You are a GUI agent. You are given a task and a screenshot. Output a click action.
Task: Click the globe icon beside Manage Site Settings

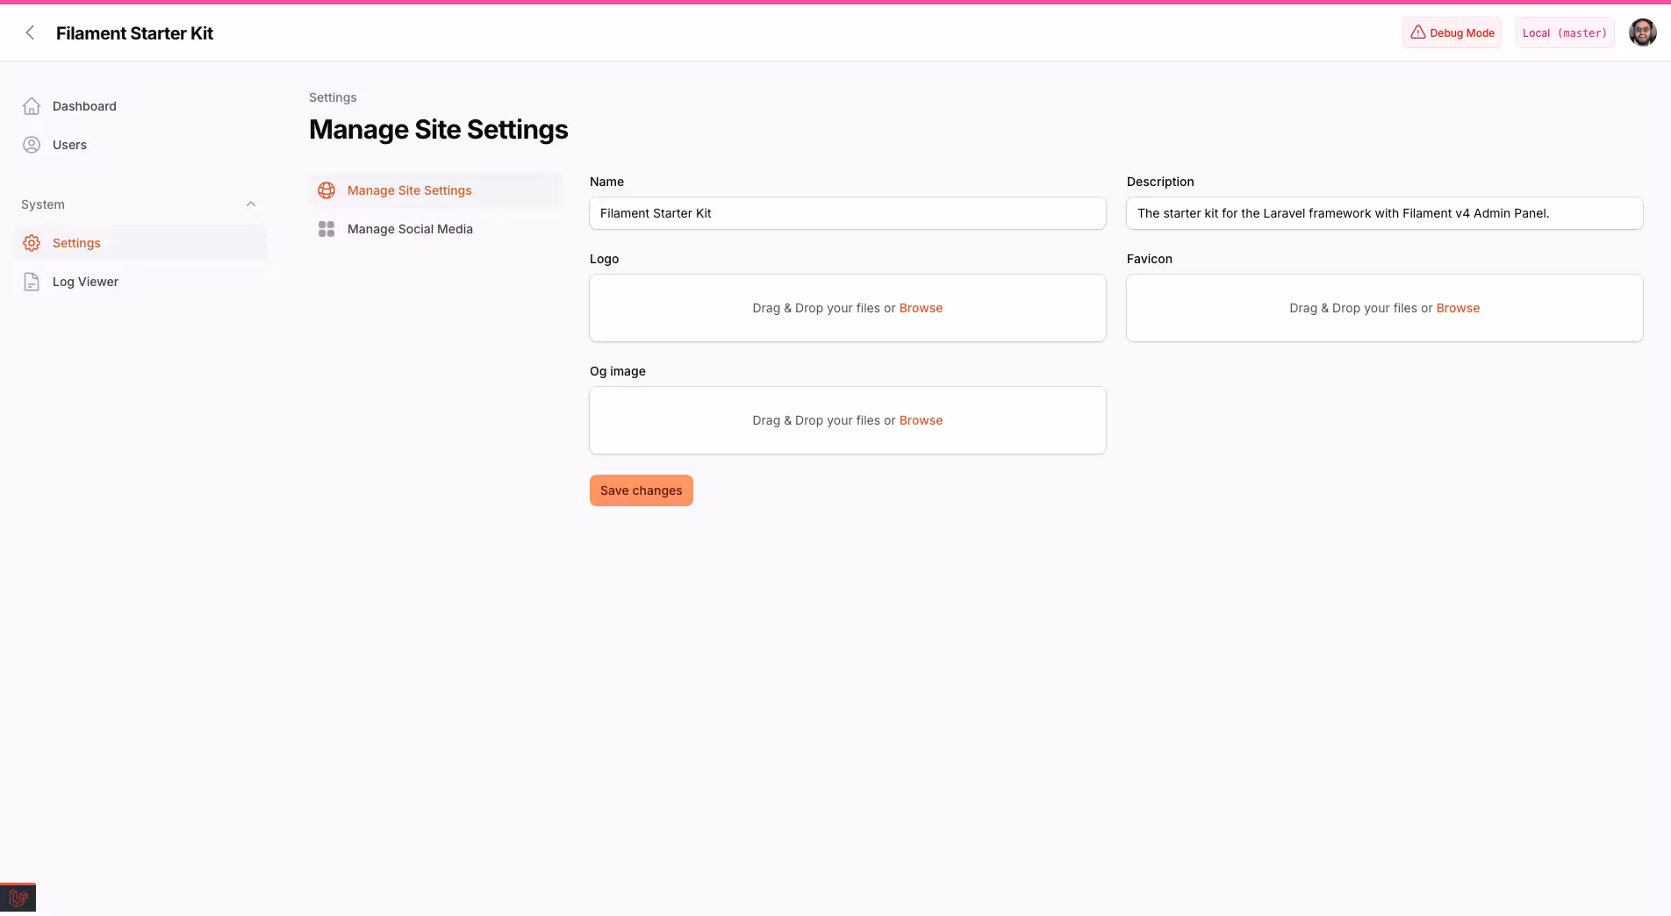(326, 190)
